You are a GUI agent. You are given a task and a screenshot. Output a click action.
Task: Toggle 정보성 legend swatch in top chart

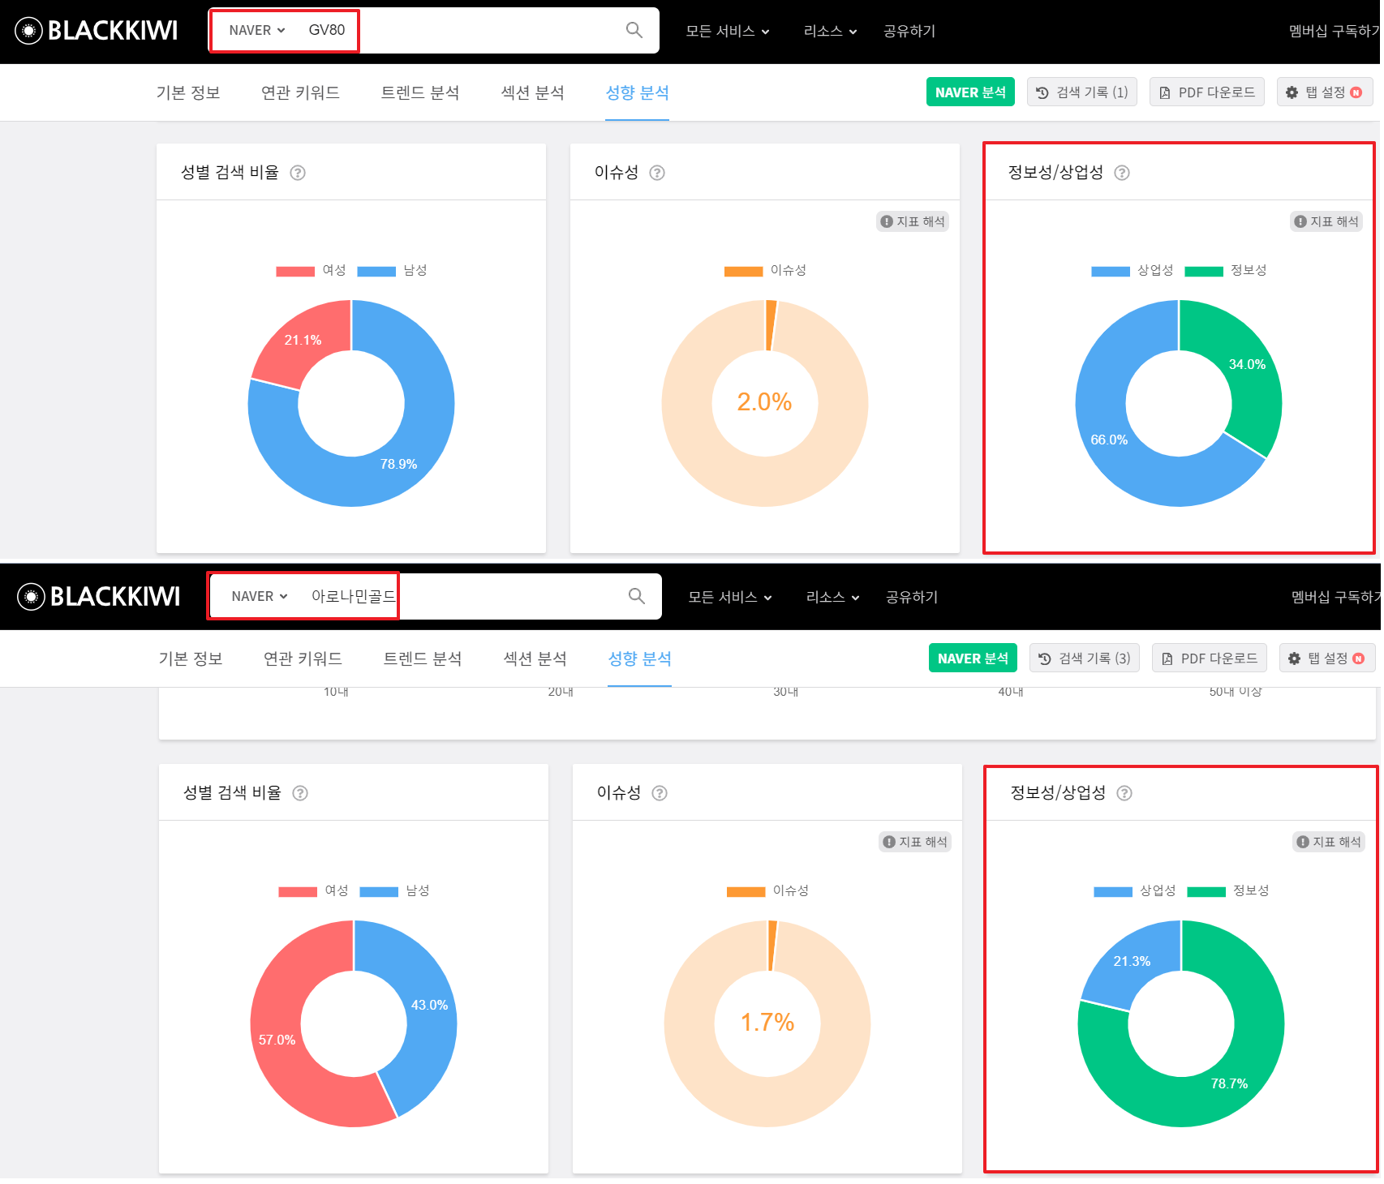pyautogui.click(x=1204, y=271)
